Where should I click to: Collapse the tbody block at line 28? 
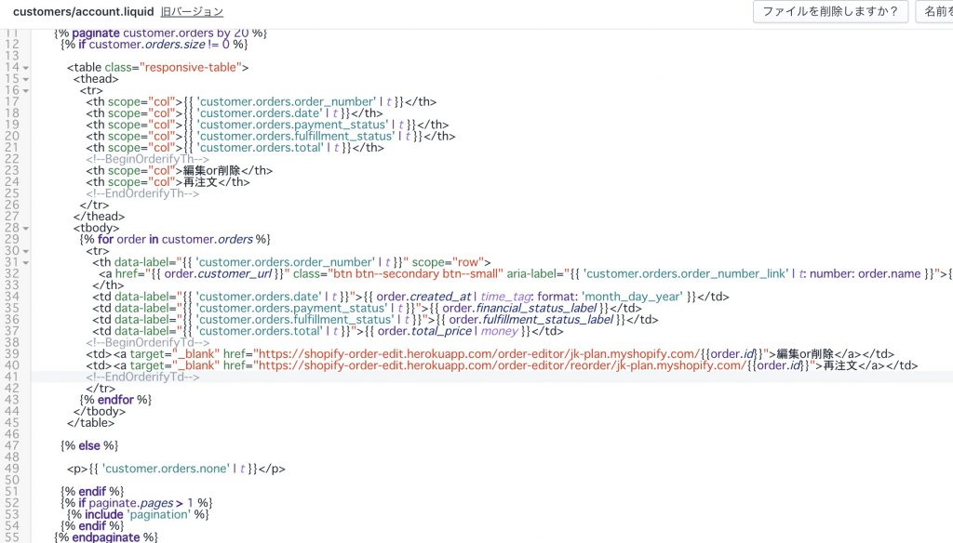[x=26, y=229]
